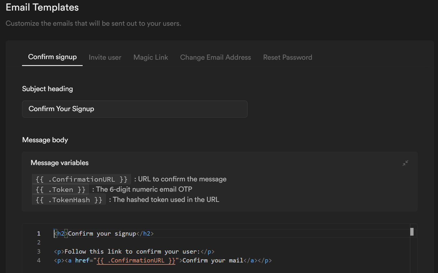Click line number 3 in editor gutter
The height and width of the screenshot is (273, 438).
click(x=39, y=252)
